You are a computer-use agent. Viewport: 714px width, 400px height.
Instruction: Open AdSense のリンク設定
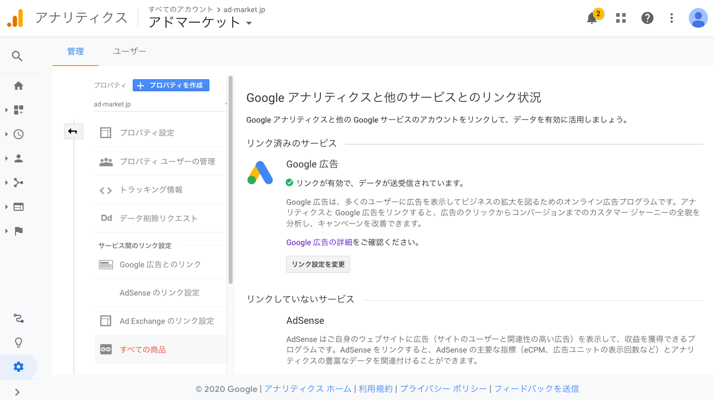(160, 293)
